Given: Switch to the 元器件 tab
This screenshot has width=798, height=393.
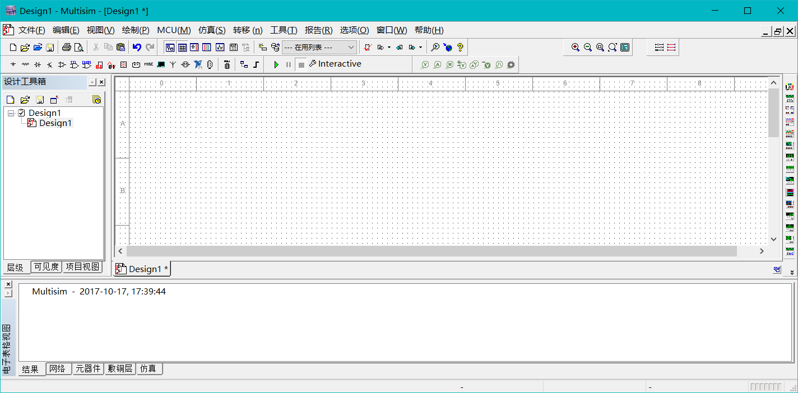Looking at the screenshot, I should pyautogui.click(x=89, y=369).
